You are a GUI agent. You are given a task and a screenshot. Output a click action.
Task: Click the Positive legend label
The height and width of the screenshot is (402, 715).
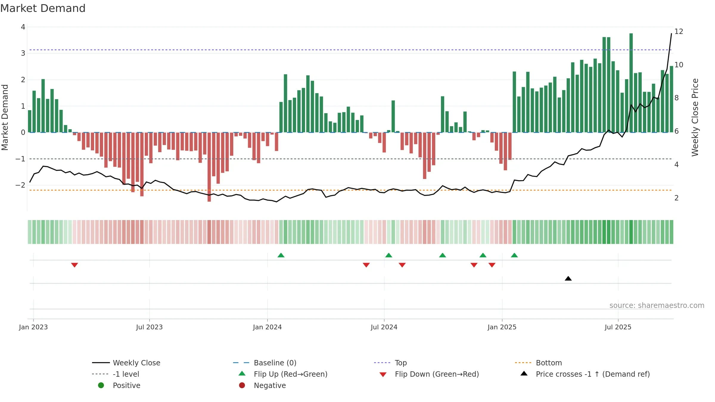(126, 385)
